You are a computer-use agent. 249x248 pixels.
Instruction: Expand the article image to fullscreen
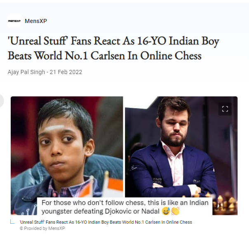[225, 109]
